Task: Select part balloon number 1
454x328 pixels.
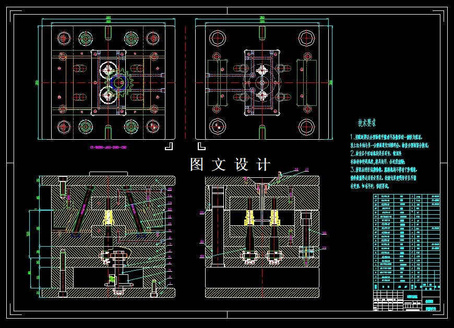Action: [170, 283]
